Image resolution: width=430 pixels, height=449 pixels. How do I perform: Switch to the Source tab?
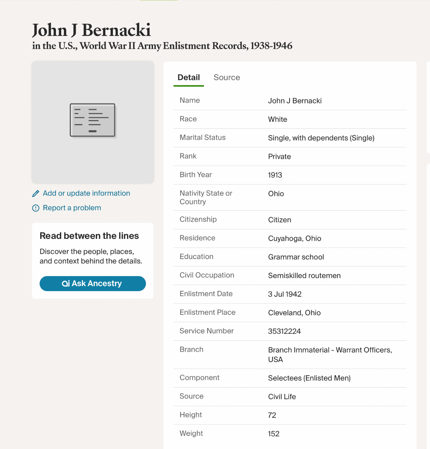tap(227, 78)
